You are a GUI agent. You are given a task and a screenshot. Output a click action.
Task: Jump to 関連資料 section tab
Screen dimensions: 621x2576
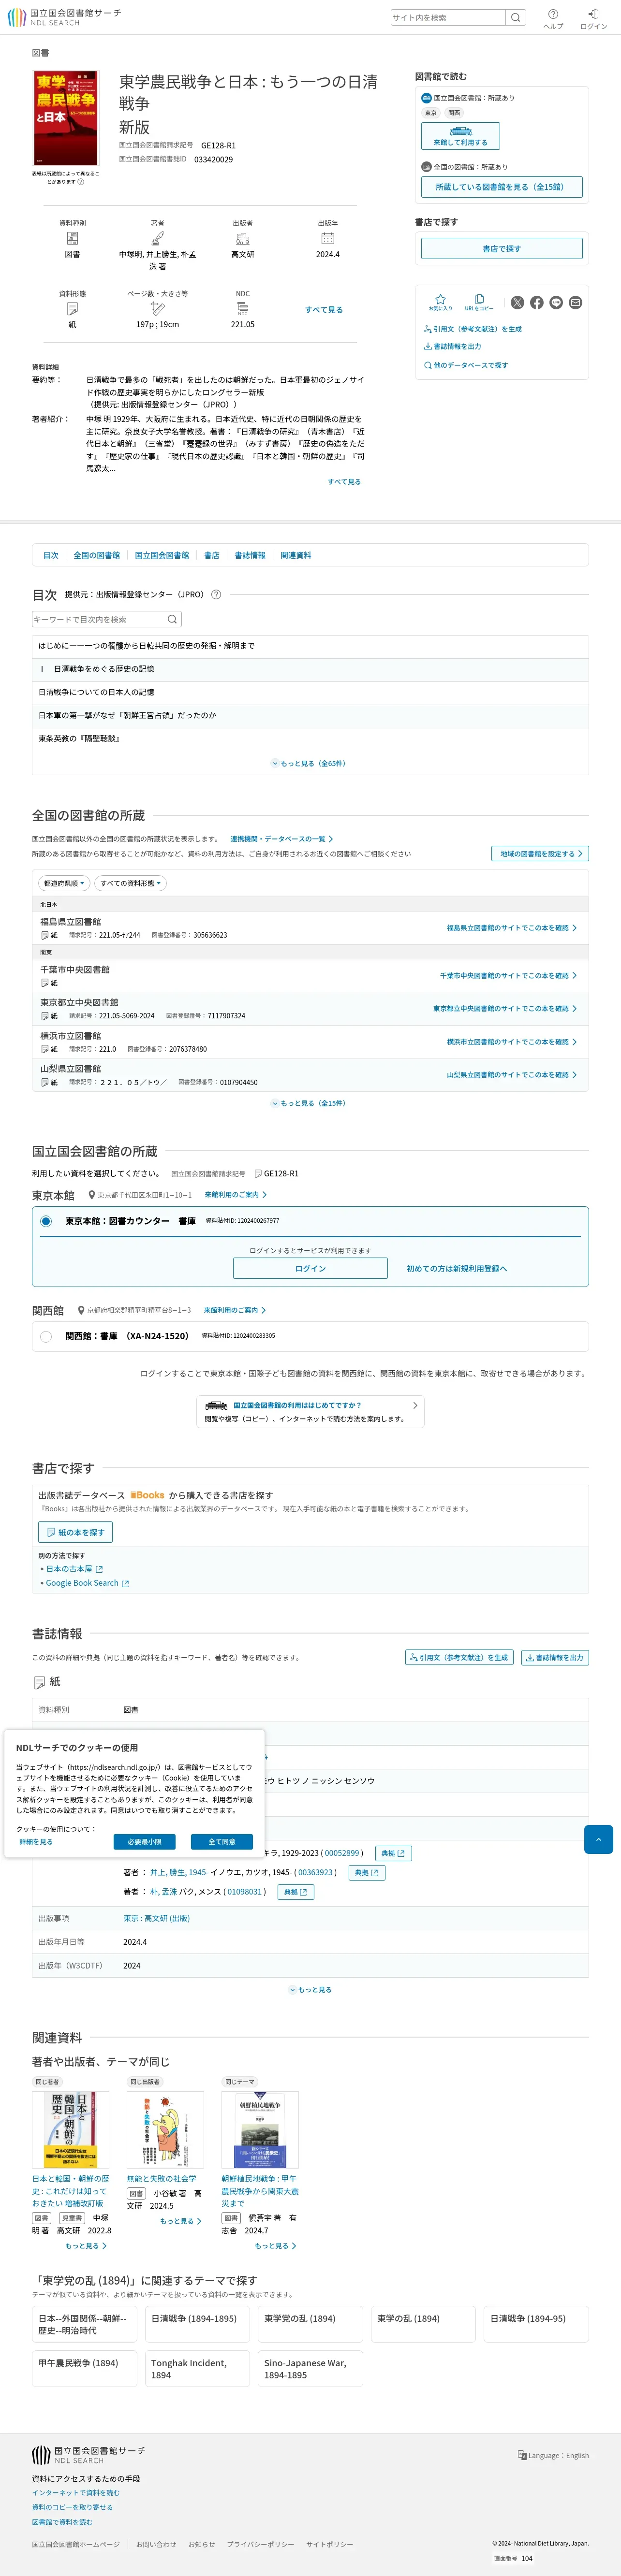click(296, 555)
